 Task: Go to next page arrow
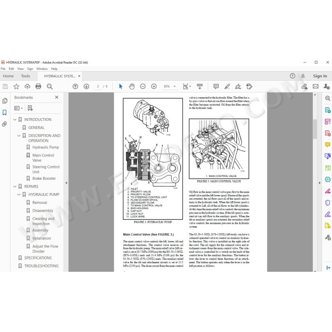[x=86, y=86]
